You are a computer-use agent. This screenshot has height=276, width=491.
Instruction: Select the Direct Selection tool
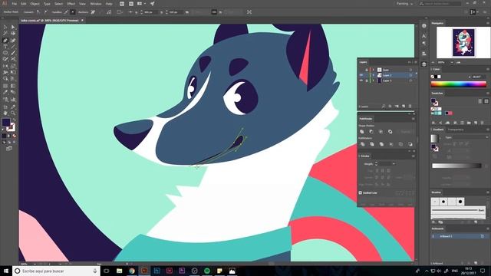(13, 28)
